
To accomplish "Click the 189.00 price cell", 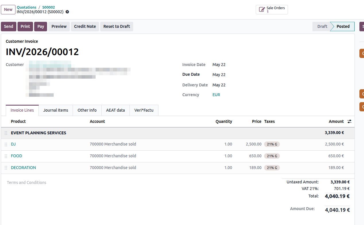I will coord(255,168).
